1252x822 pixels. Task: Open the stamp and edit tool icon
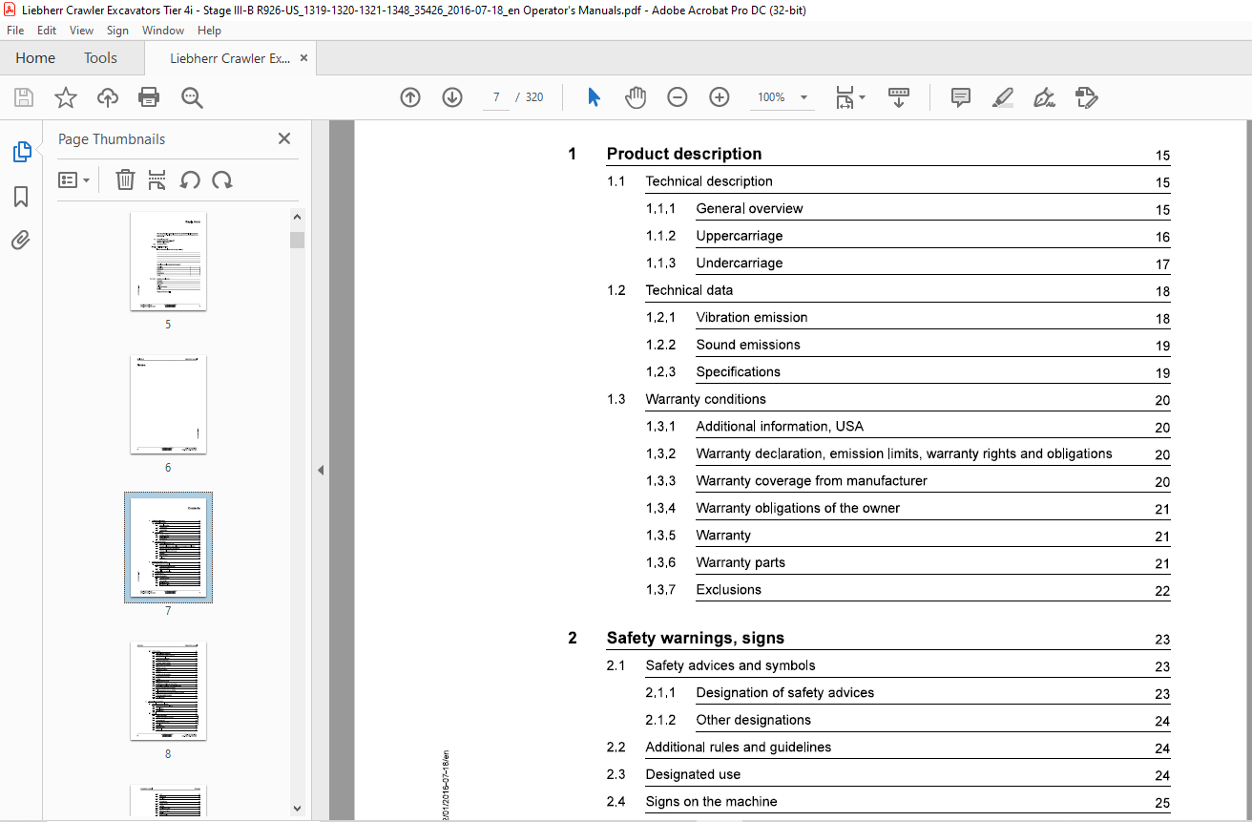(1087, 97)
